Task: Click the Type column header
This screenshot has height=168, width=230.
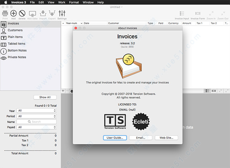Action: click(150, 23)
